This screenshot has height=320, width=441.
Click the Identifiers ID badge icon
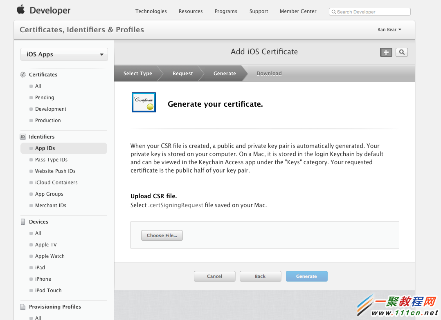point(23,137)
